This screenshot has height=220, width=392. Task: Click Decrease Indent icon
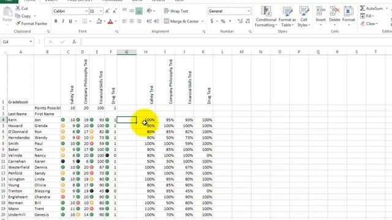coord(149,21)
